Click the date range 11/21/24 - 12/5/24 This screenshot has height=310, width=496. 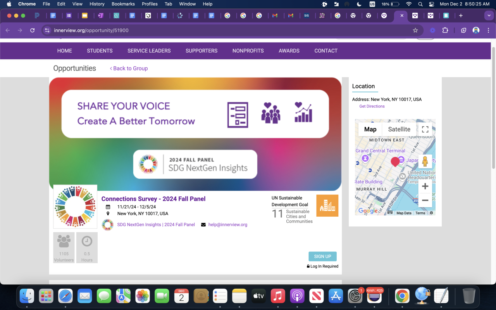pyautogui.click(x=137, y=207)
